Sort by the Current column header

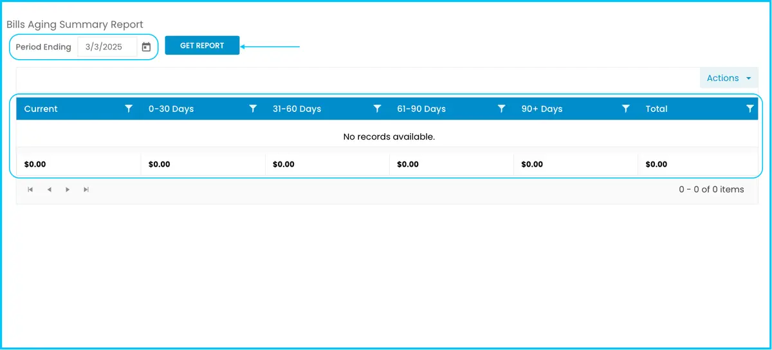click(41, 109)
